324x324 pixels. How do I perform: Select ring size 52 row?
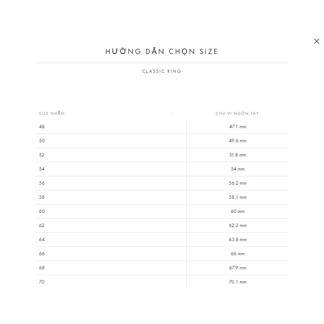(x=42, y=155)
